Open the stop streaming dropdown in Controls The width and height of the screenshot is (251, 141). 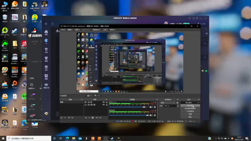(198, 103)
